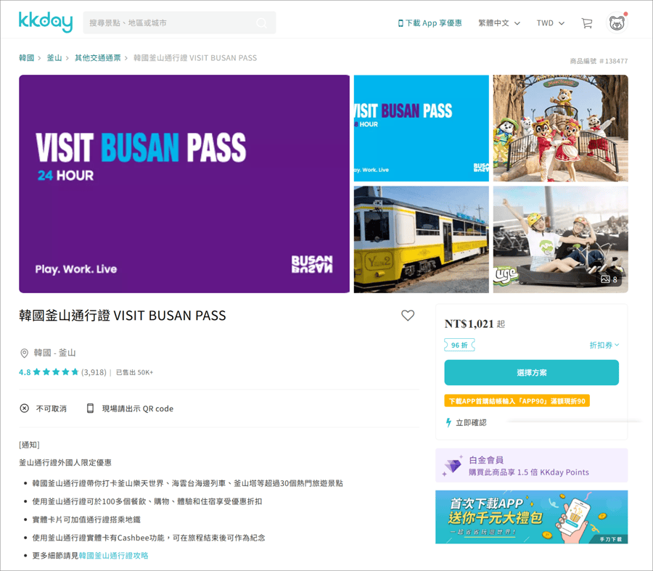Open the main 24 HOUR Visit Busan Pass image
The image size is (653, 571).
[x=184, y=184]
